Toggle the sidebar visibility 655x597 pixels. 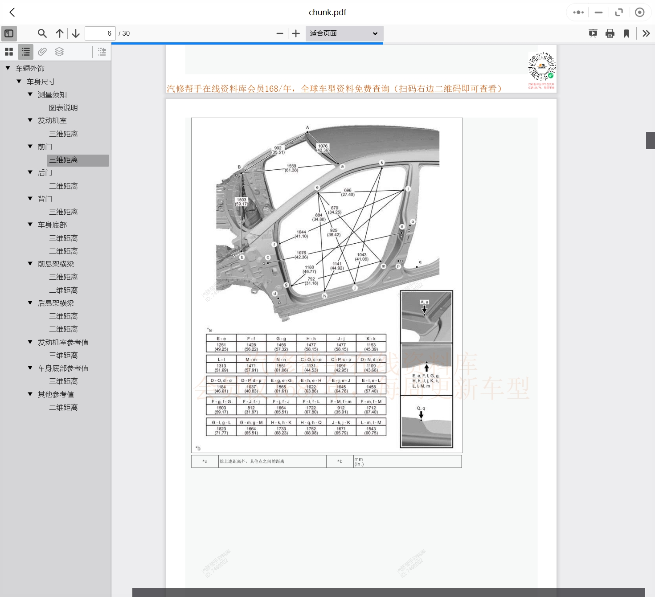point(9,33)
